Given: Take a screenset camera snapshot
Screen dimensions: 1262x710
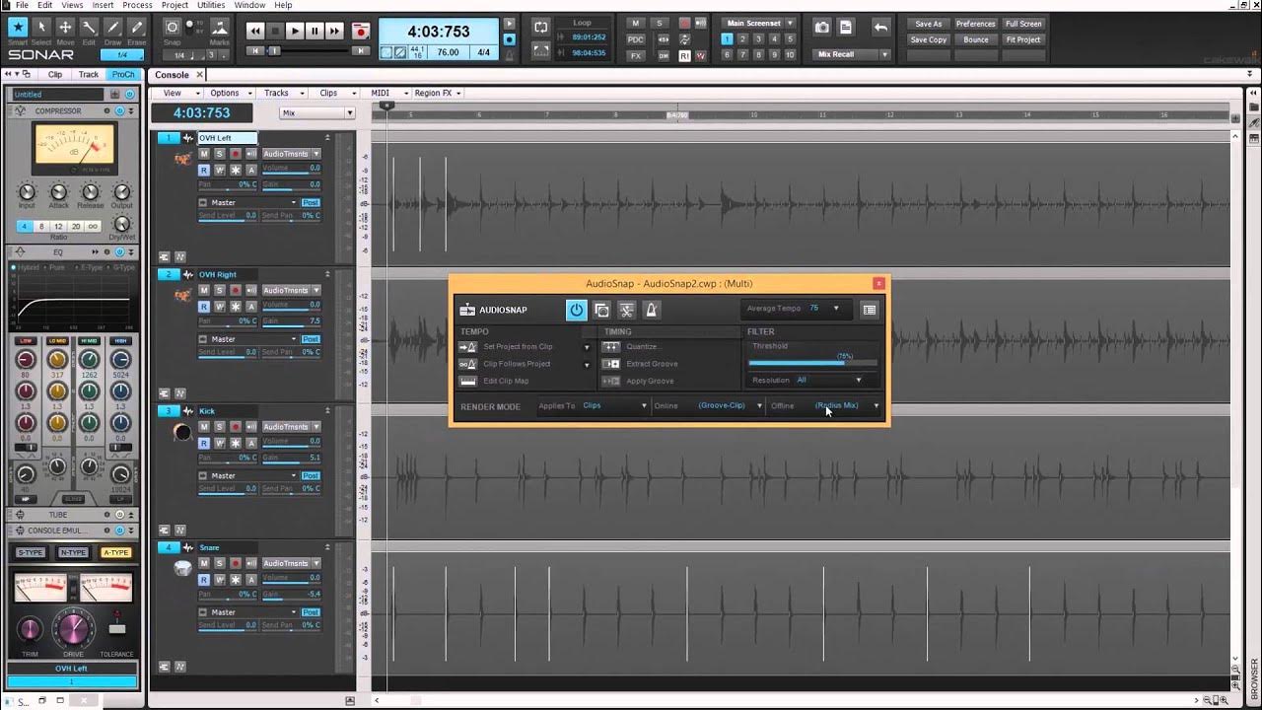Looking at the screenshot, I should pyautogui.click(x=820, y=28).
